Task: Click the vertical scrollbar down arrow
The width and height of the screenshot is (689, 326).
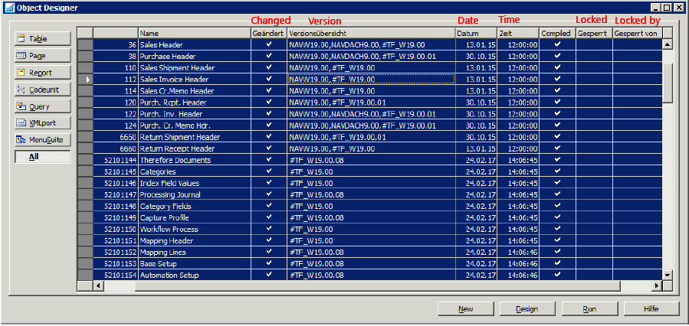Action: (667, 275)
